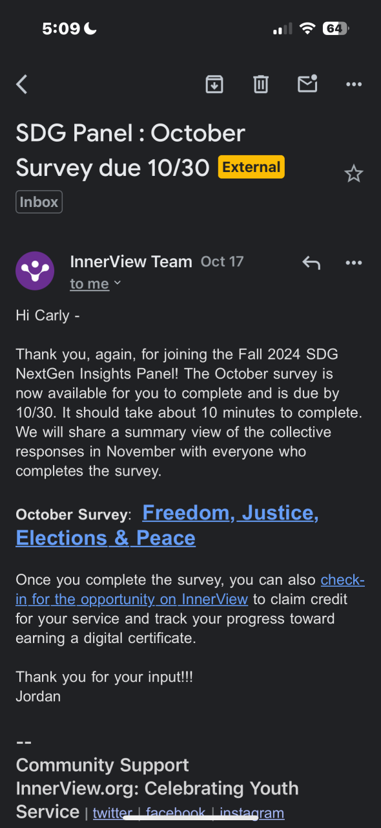The image size is (381, 828).
Task: Delete the email using the trash icon
Action: click(x=261, y=84)
